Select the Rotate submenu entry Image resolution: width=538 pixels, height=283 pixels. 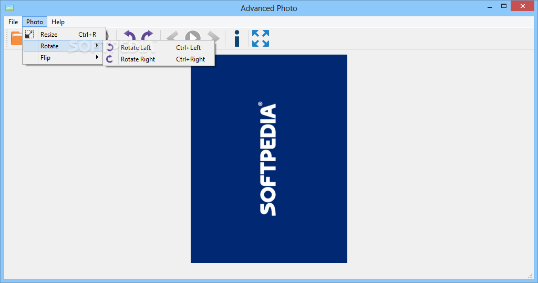click(x=63, y=46)
